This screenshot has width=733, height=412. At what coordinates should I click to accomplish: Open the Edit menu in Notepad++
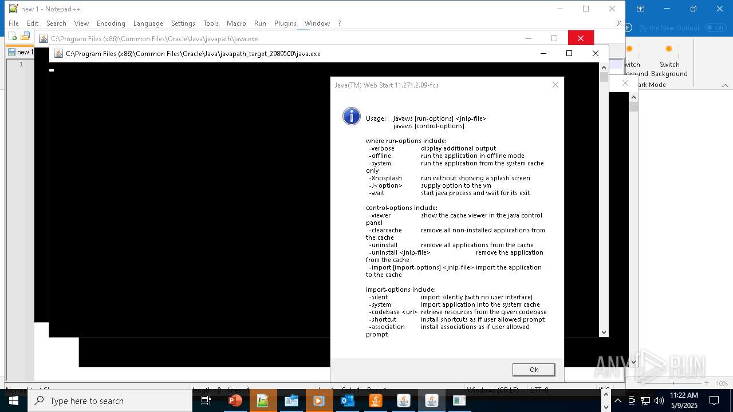coord(33,23)
